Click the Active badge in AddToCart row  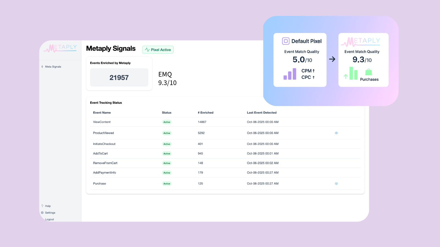point(167,154)
